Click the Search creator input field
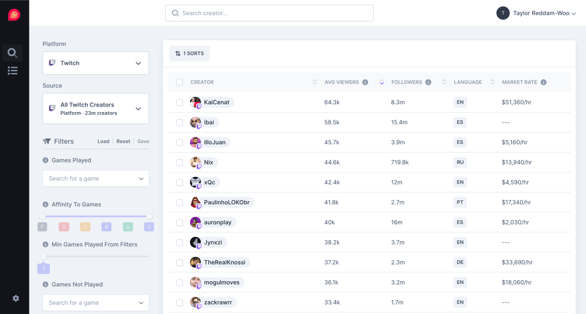The image size is (586, 314). [x=269, y=13]
